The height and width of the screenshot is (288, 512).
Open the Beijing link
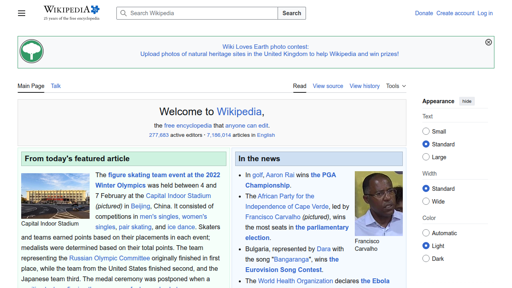click(x=140, y=206)
